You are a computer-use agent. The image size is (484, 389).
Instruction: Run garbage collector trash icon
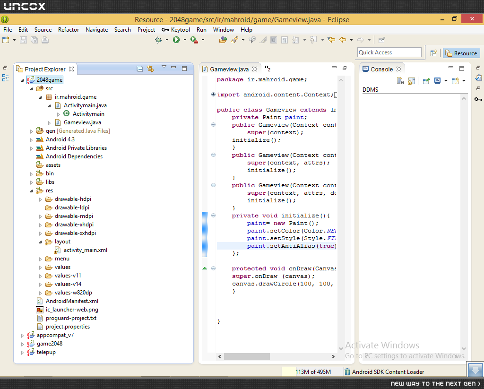pyautogui.click(x=347, y=372)
